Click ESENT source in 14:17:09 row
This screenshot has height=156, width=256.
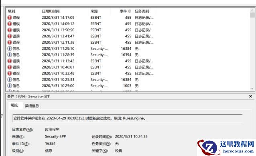(96, 18)
